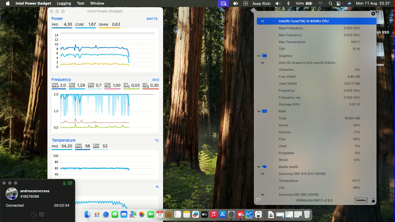
Task: Open file transfer in the AnyDesk session window
Action: tap(34, 214)
